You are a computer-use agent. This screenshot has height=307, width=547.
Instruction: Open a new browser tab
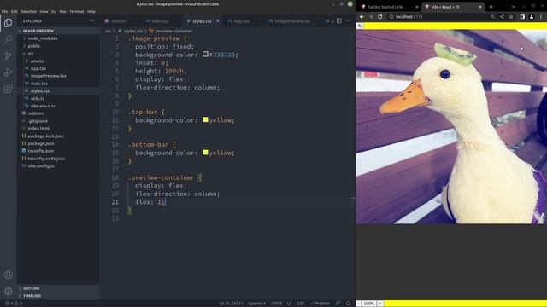coord(491,7)
